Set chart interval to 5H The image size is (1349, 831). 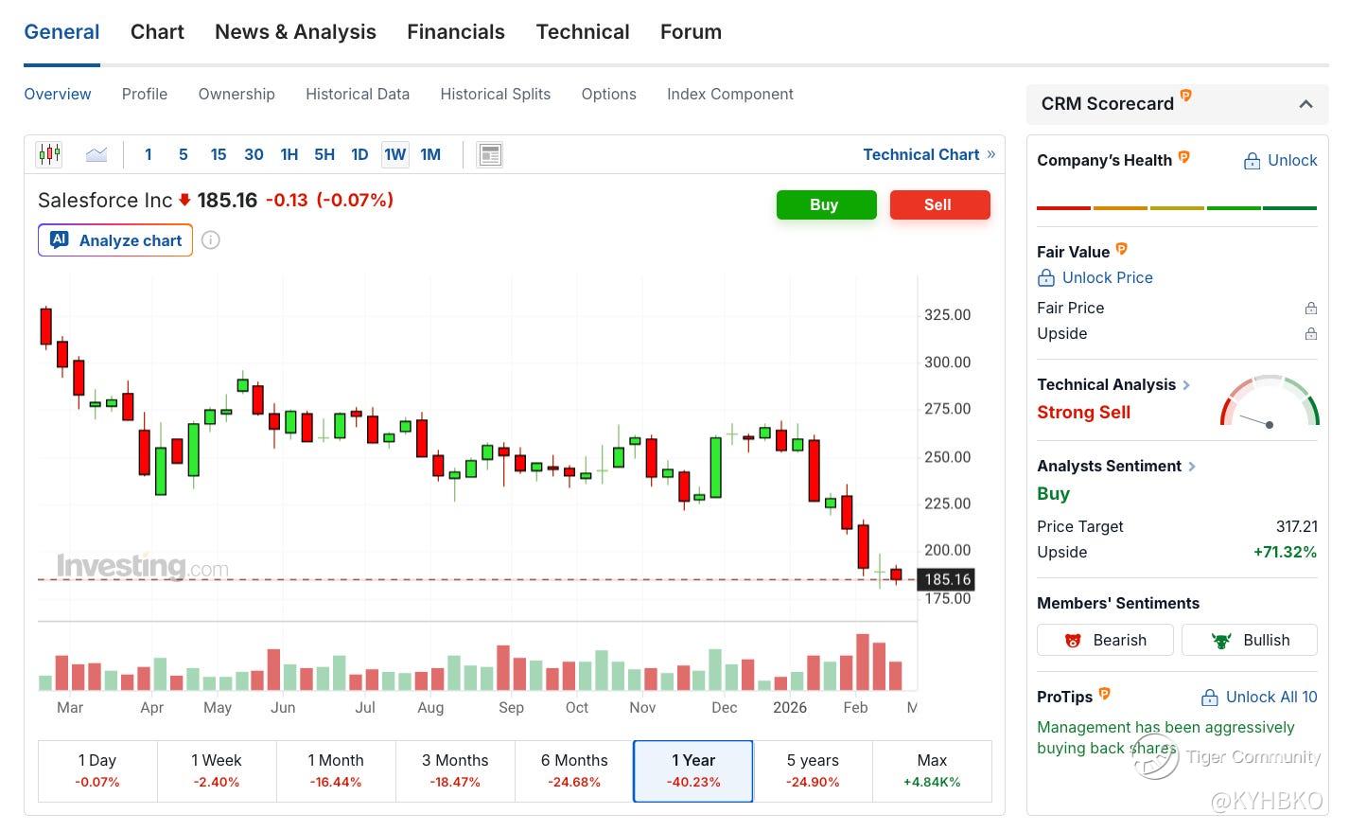[x=324, y=154]
